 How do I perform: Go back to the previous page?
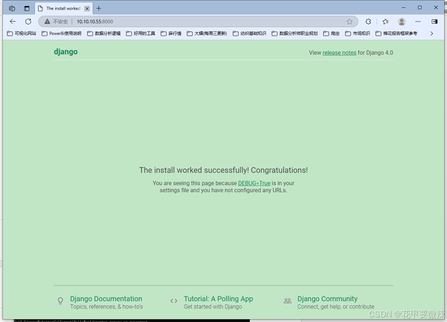[12, 21]
